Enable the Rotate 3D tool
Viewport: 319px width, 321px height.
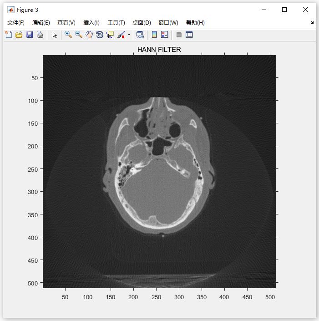point(100,35)
